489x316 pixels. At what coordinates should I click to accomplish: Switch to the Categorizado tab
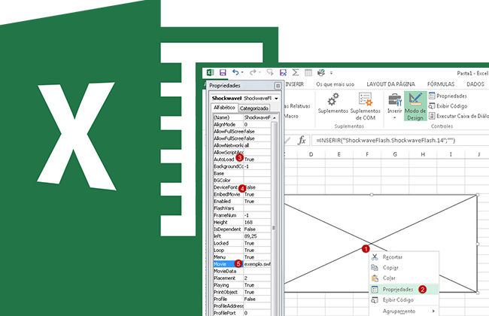point(254,108)
